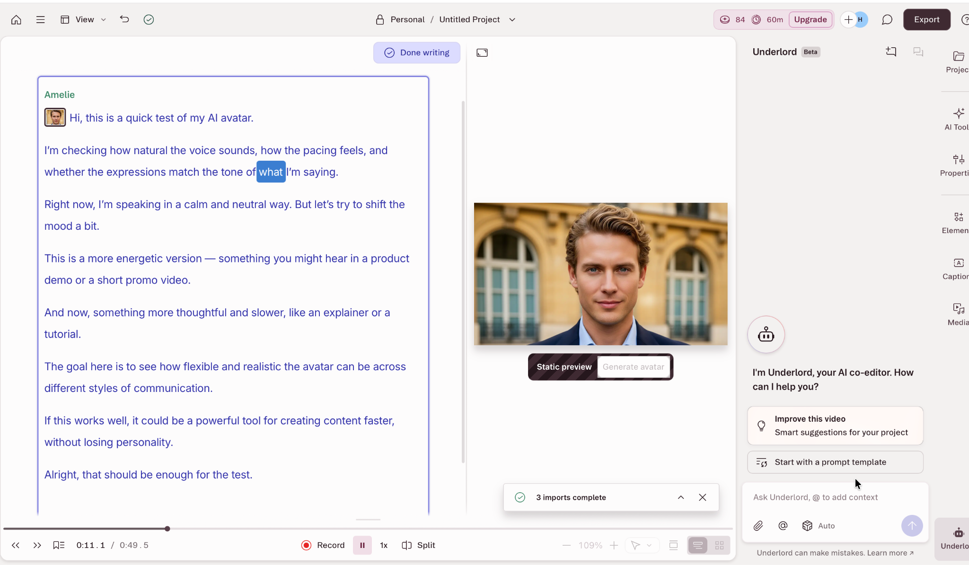Screen dimensions: 969x565
Task: Click the 84 AI credits indicator
Action: [x=732, y=19]
